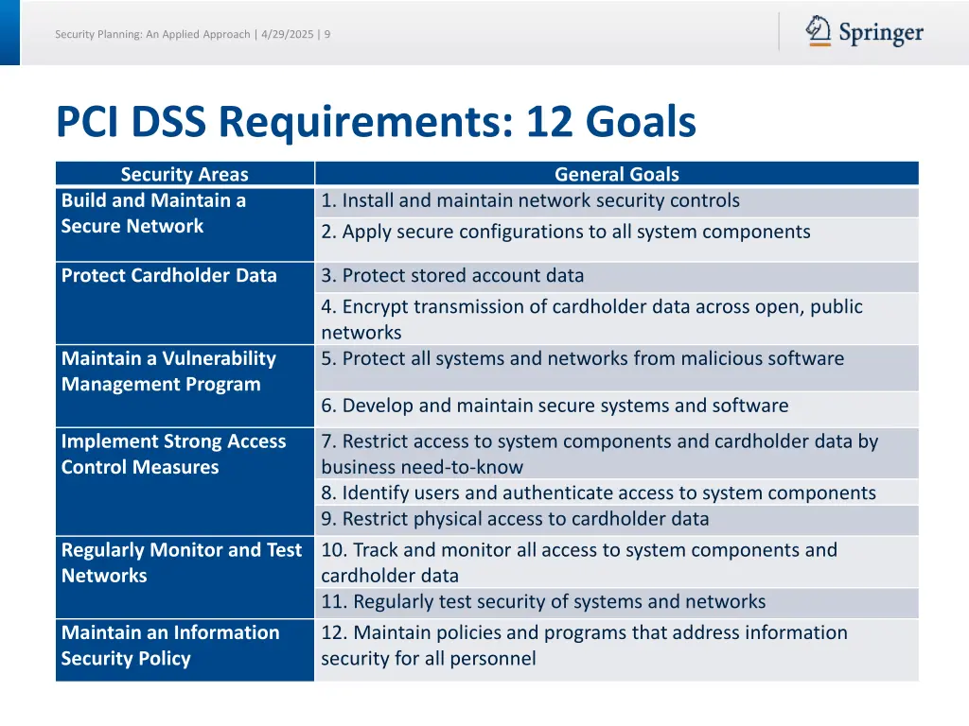Click the slide header Security Planning text
The height and width of the screenshot is (726, 969).
pos(192,34)
